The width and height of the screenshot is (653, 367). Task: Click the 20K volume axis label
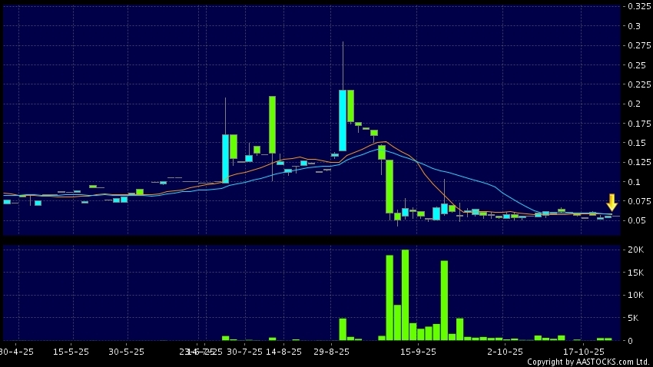coord(636,250)
